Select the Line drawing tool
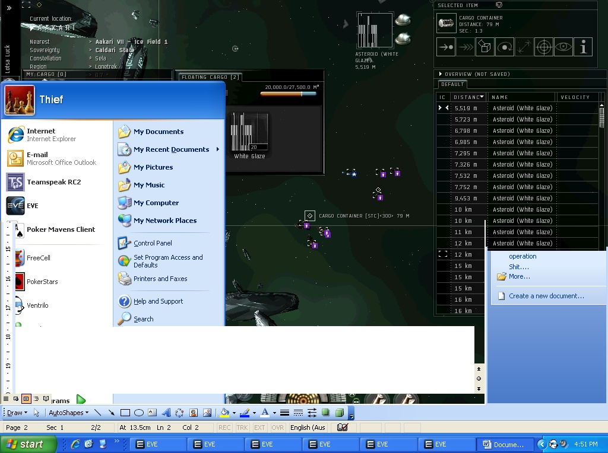 pyautogui.click(x=97, y=413)
